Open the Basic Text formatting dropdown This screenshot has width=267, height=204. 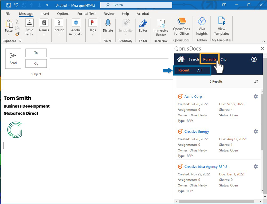(x=29, y=27)
